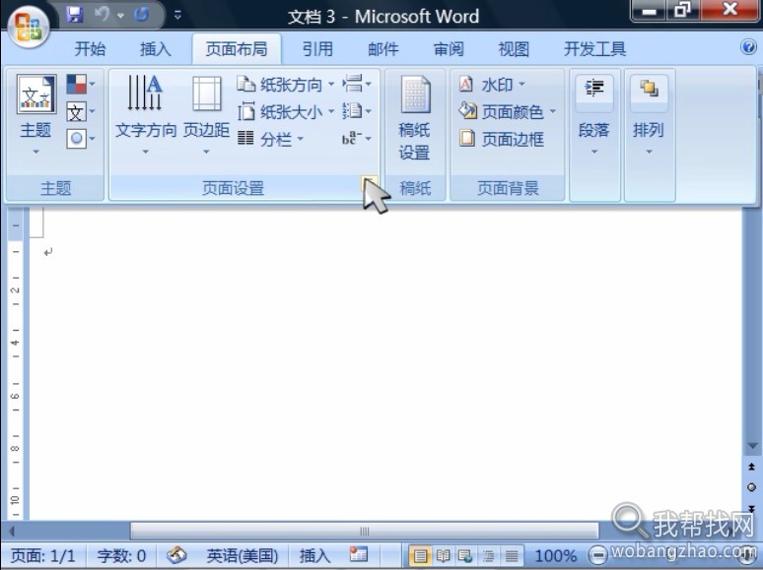Go to the 审阅 tab

[x=449, y=49]
